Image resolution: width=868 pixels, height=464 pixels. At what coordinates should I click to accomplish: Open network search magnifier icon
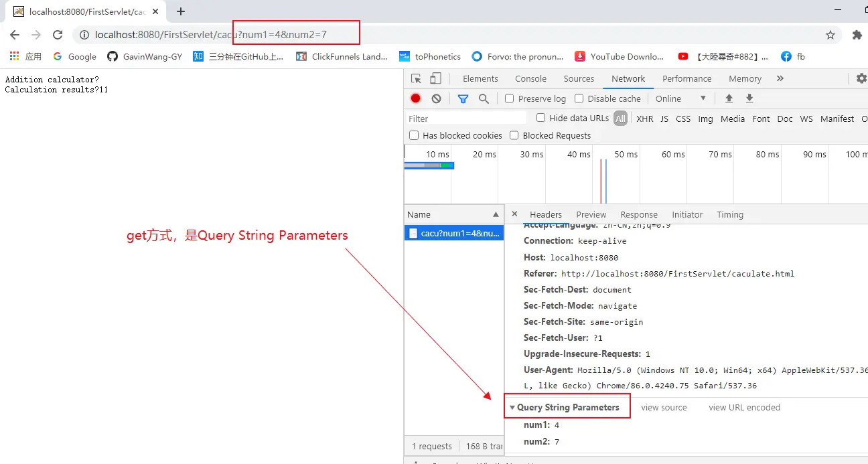tap(484, 98)
